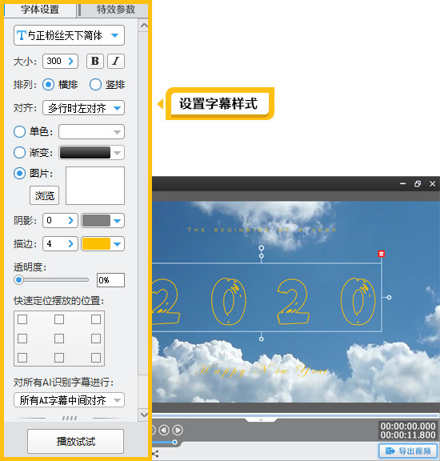Viewport: 440px width, 461px height.
Task: Expand the 多行时左对齐 alignment dropdown
Action: (x=83, y=108)
